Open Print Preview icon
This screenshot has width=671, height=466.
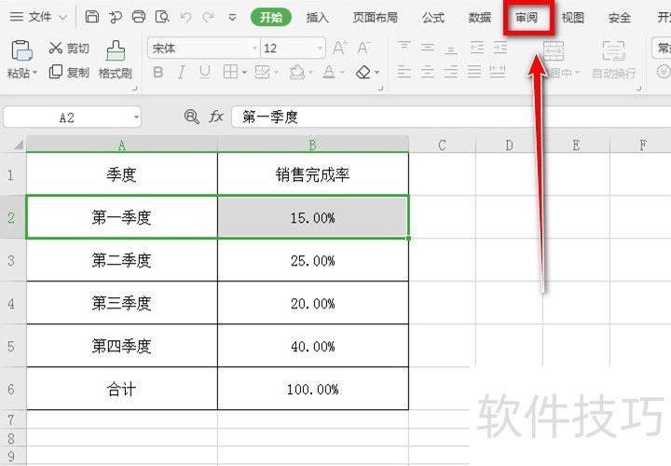tap(162, 17)
